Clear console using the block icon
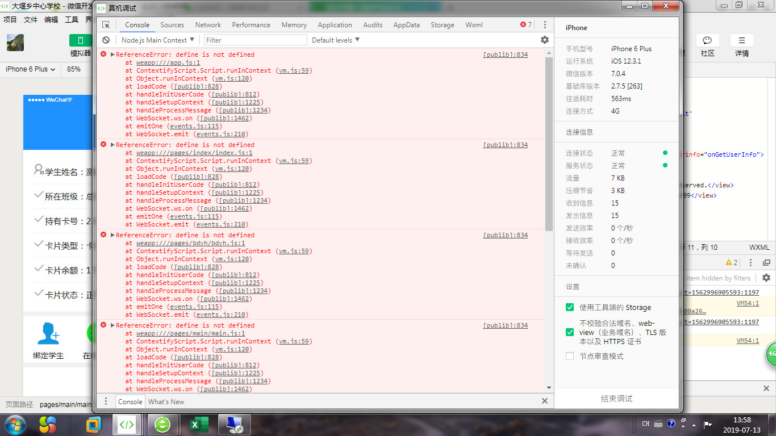776x436 pixels. click(106, 40)
